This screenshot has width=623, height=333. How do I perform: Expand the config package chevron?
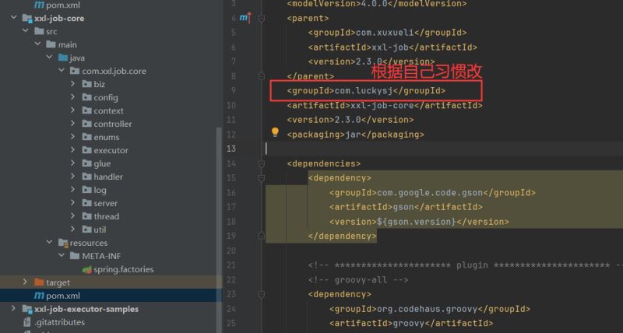[x=72, y=96]
